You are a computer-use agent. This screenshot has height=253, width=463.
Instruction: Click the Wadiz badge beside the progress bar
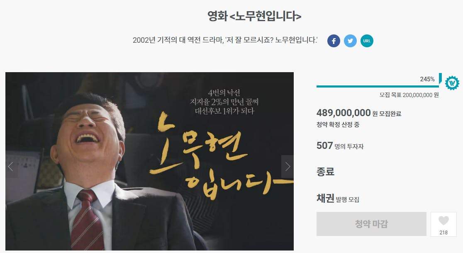tap(452, 83)
